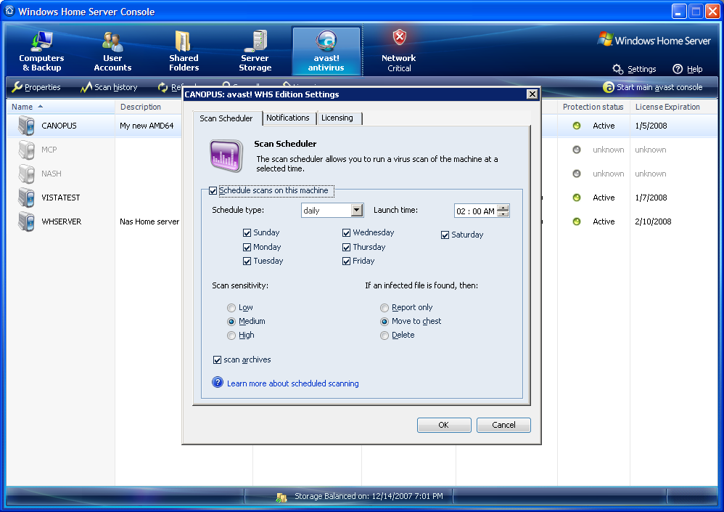The width and height of the screenshot is (724, 512).
Task: Uncheck Wednesday checkbox
Action: (346, 233)
